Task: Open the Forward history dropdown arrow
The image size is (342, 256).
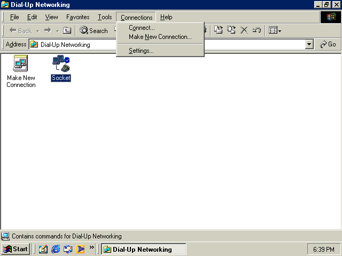Action: pyautogui.click(x=57, y=31)
